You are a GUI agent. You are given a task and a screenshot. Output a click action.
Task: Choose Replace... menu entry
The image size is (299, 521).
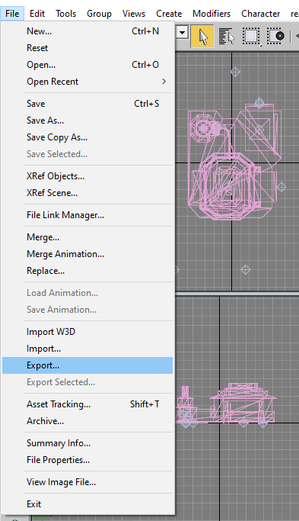click(87, 271)
